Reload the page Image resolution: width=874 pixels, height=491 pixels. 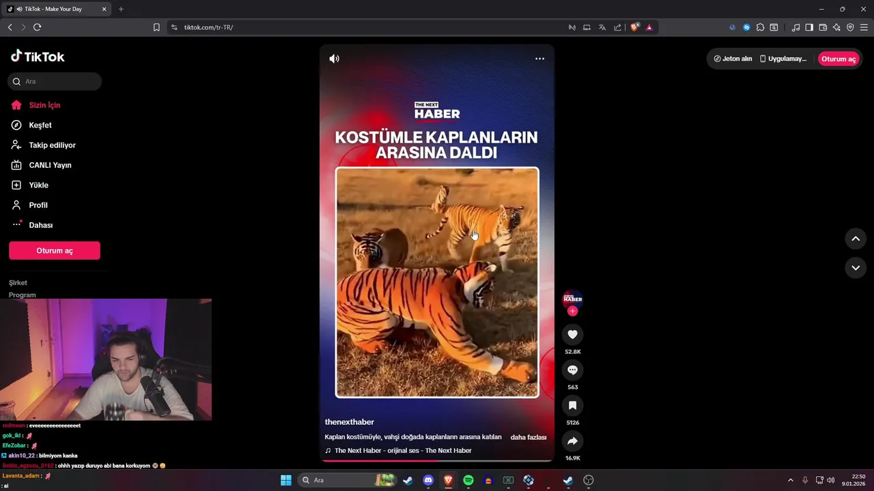click(37, 27)
